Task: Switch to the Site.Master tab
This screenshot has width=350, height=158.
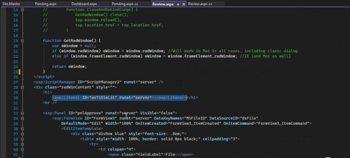Action: [11, 4]
